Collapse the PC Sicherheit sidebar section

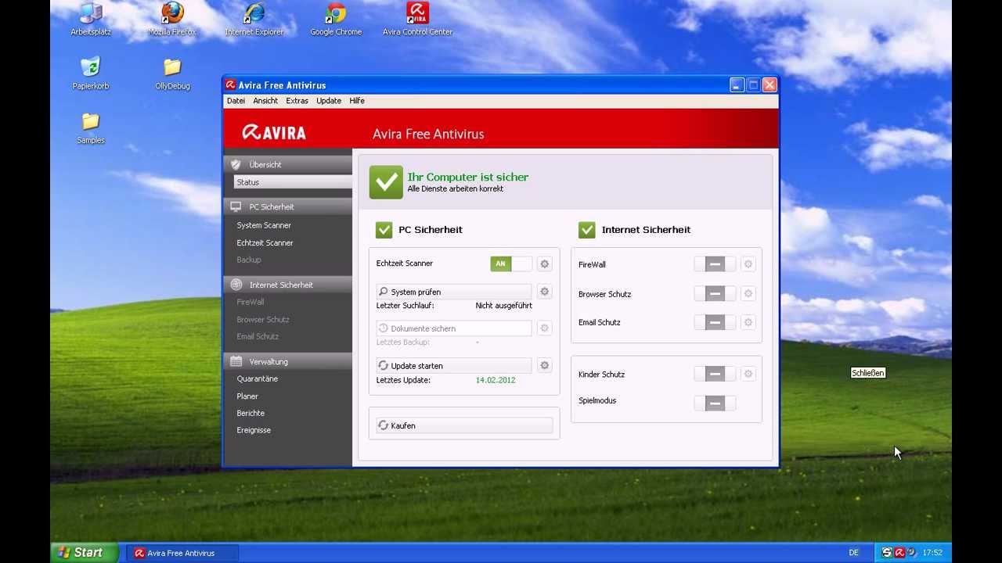pyautogui.click(x=288, y=206)
